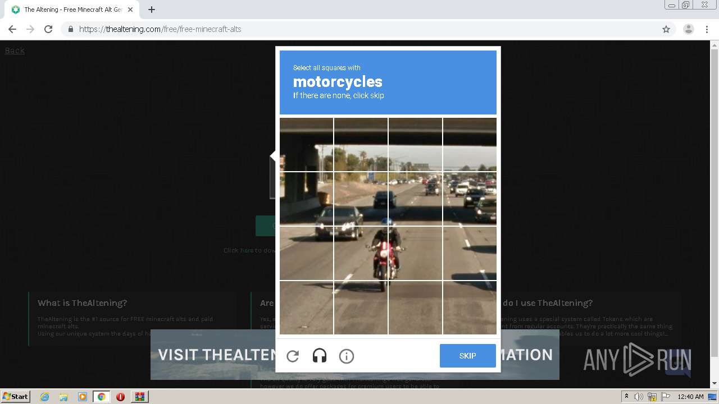Image resolution: width=719 pixels, height=404 pixels.
Task: Open media player from taskbar
Action: [83, 397]
